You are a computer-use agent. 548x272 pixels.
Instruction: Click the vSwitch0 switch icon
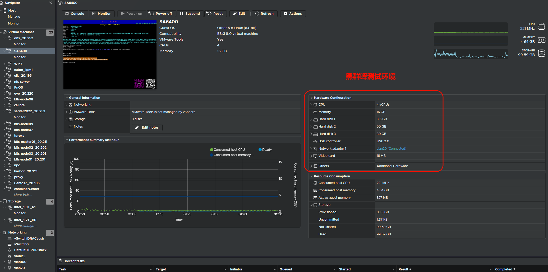pyautogui.click(x=10, y=244)
